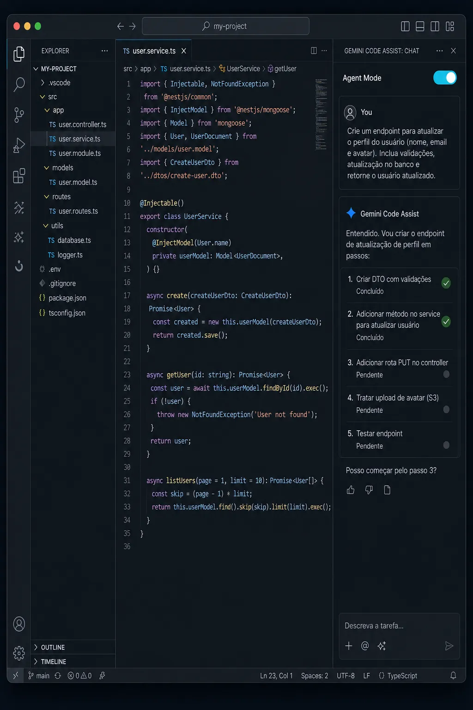473x710 pixels.
Task: Add attachment with the plus icon
Action: (x=349, y=646)
